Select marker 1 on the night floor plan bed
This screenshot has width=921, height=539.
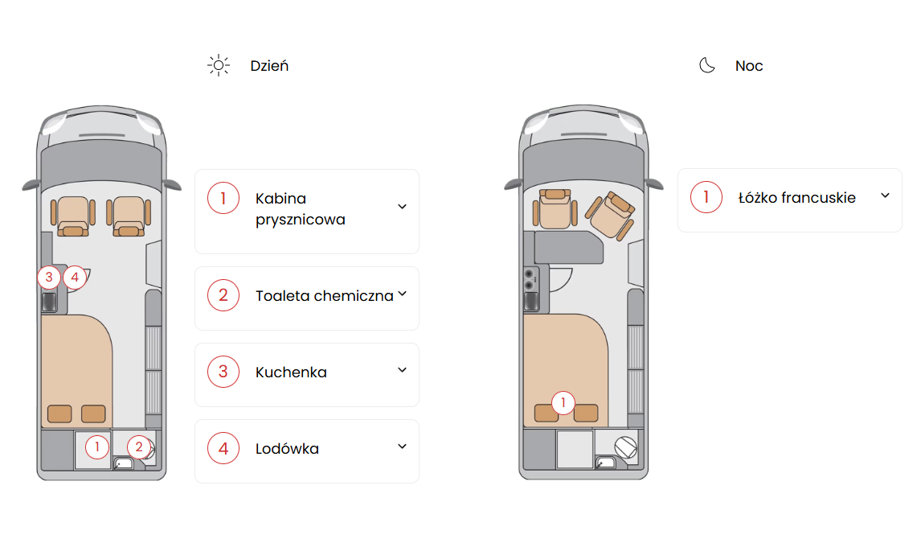coord(563,402)
